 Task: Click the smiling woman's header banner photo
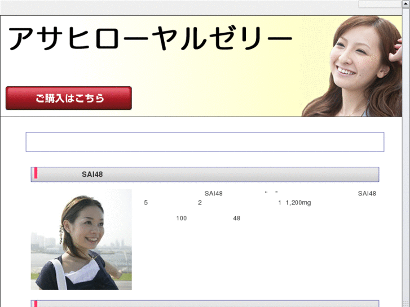tap(352, 66)
